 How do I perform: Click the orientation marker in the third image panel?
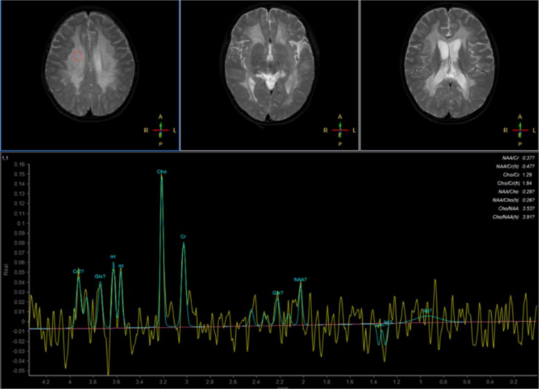click(x=520, y=130)
